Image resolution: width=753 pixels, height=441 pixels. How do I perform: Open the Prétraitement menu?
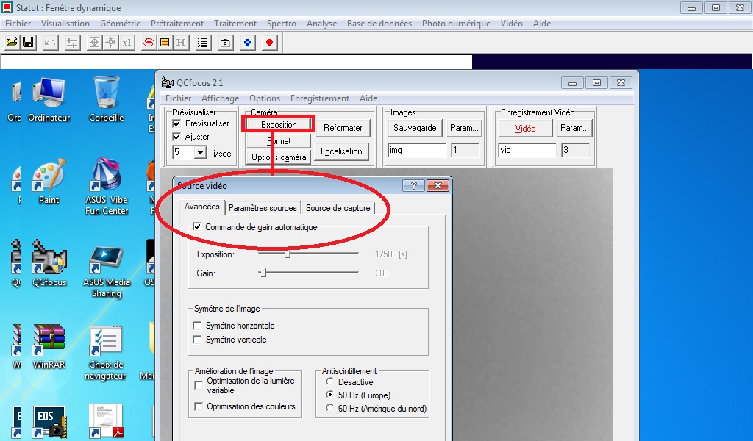(176, 24)
